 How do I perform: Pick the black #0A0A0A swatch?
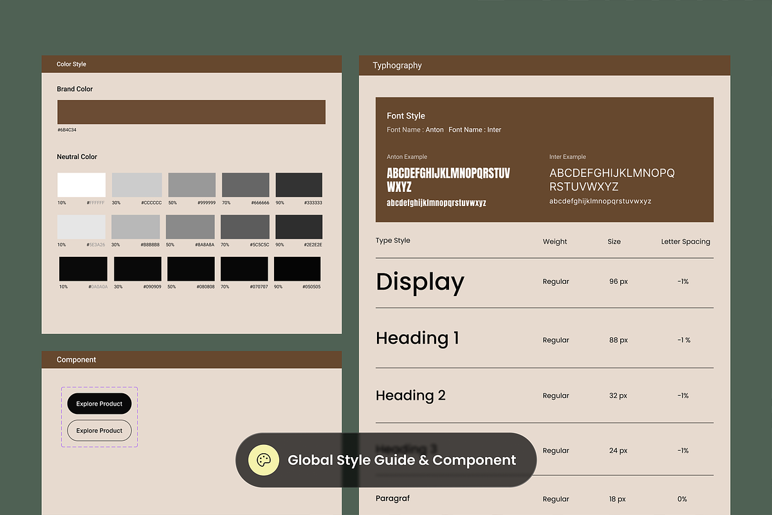click(x=83, y=268)
